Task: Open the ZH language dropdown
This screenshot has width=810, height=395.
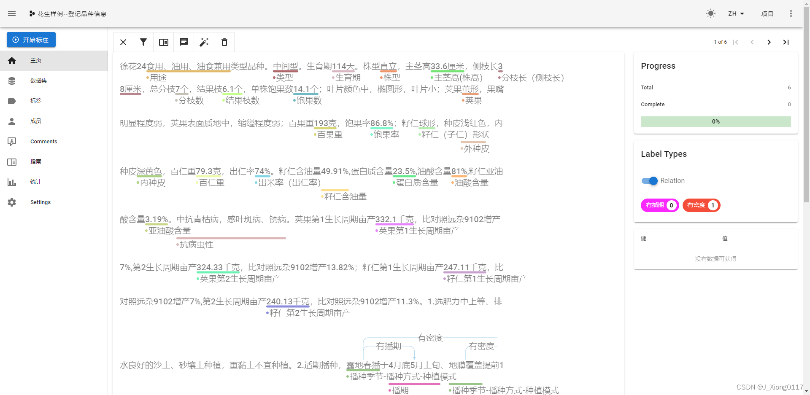Action: [x=736, y=13]
